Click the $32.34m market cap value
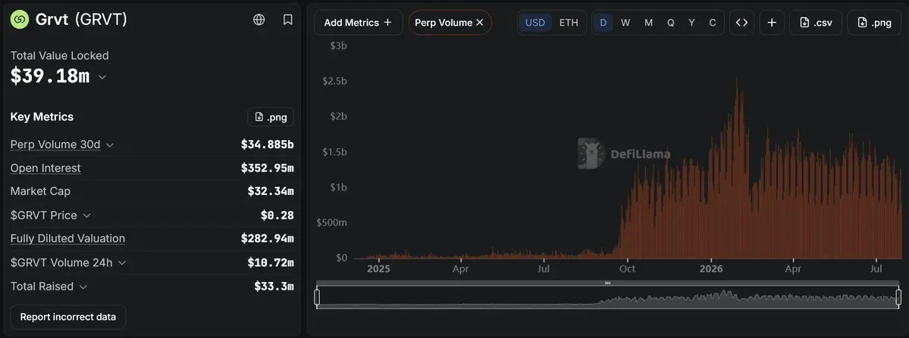 pyautogui.click(x=271, y=191)
